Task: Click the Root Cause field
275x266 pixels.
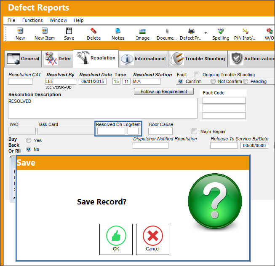Action: [x=160, y=131]
